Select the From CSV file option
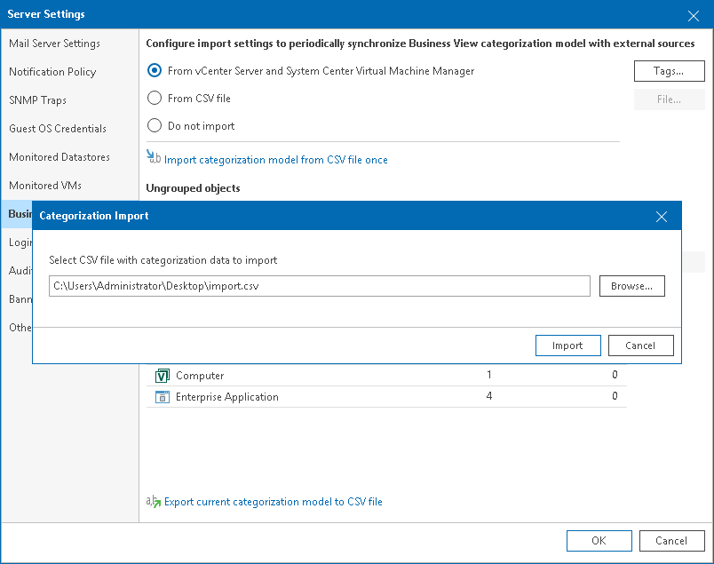The width and height of the screenshot is (714, 564). tap(155, 99)
